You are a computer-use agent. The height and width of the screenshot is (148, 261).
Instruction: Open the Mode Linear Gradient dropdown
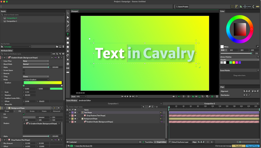pyautogui.click(x=36, y=80)
